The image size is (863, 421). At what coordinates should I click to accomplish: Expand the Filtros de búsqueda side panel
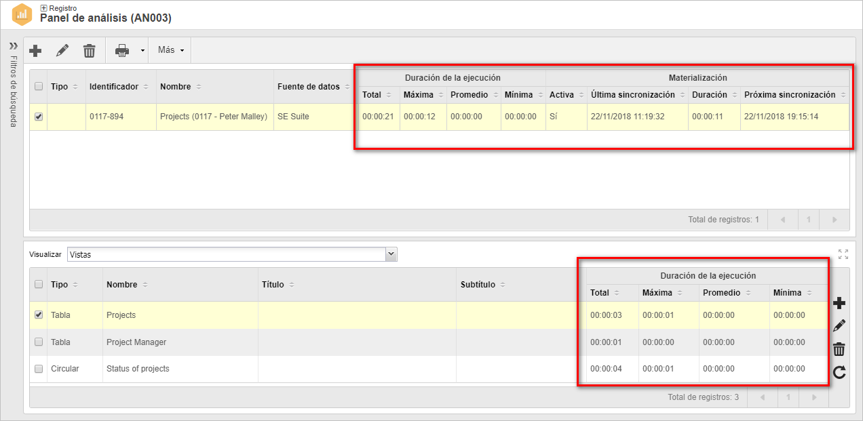[14, 46]
